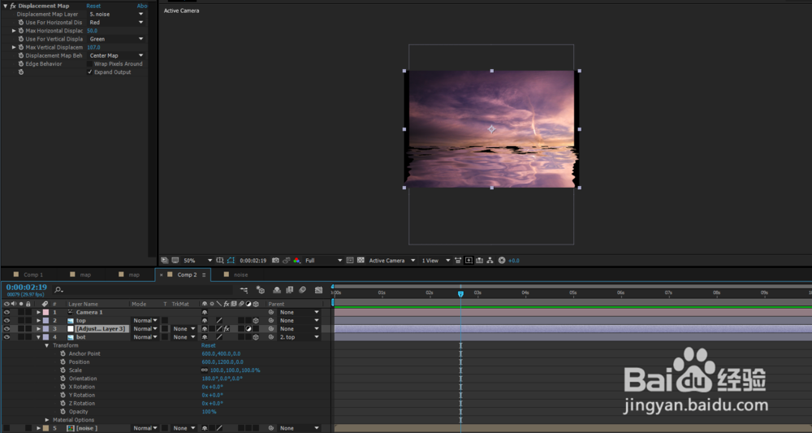Toggle hide shy layers icon in timeline
The image size is (812, 433).
pyautogui.click(x=277, y=290)
